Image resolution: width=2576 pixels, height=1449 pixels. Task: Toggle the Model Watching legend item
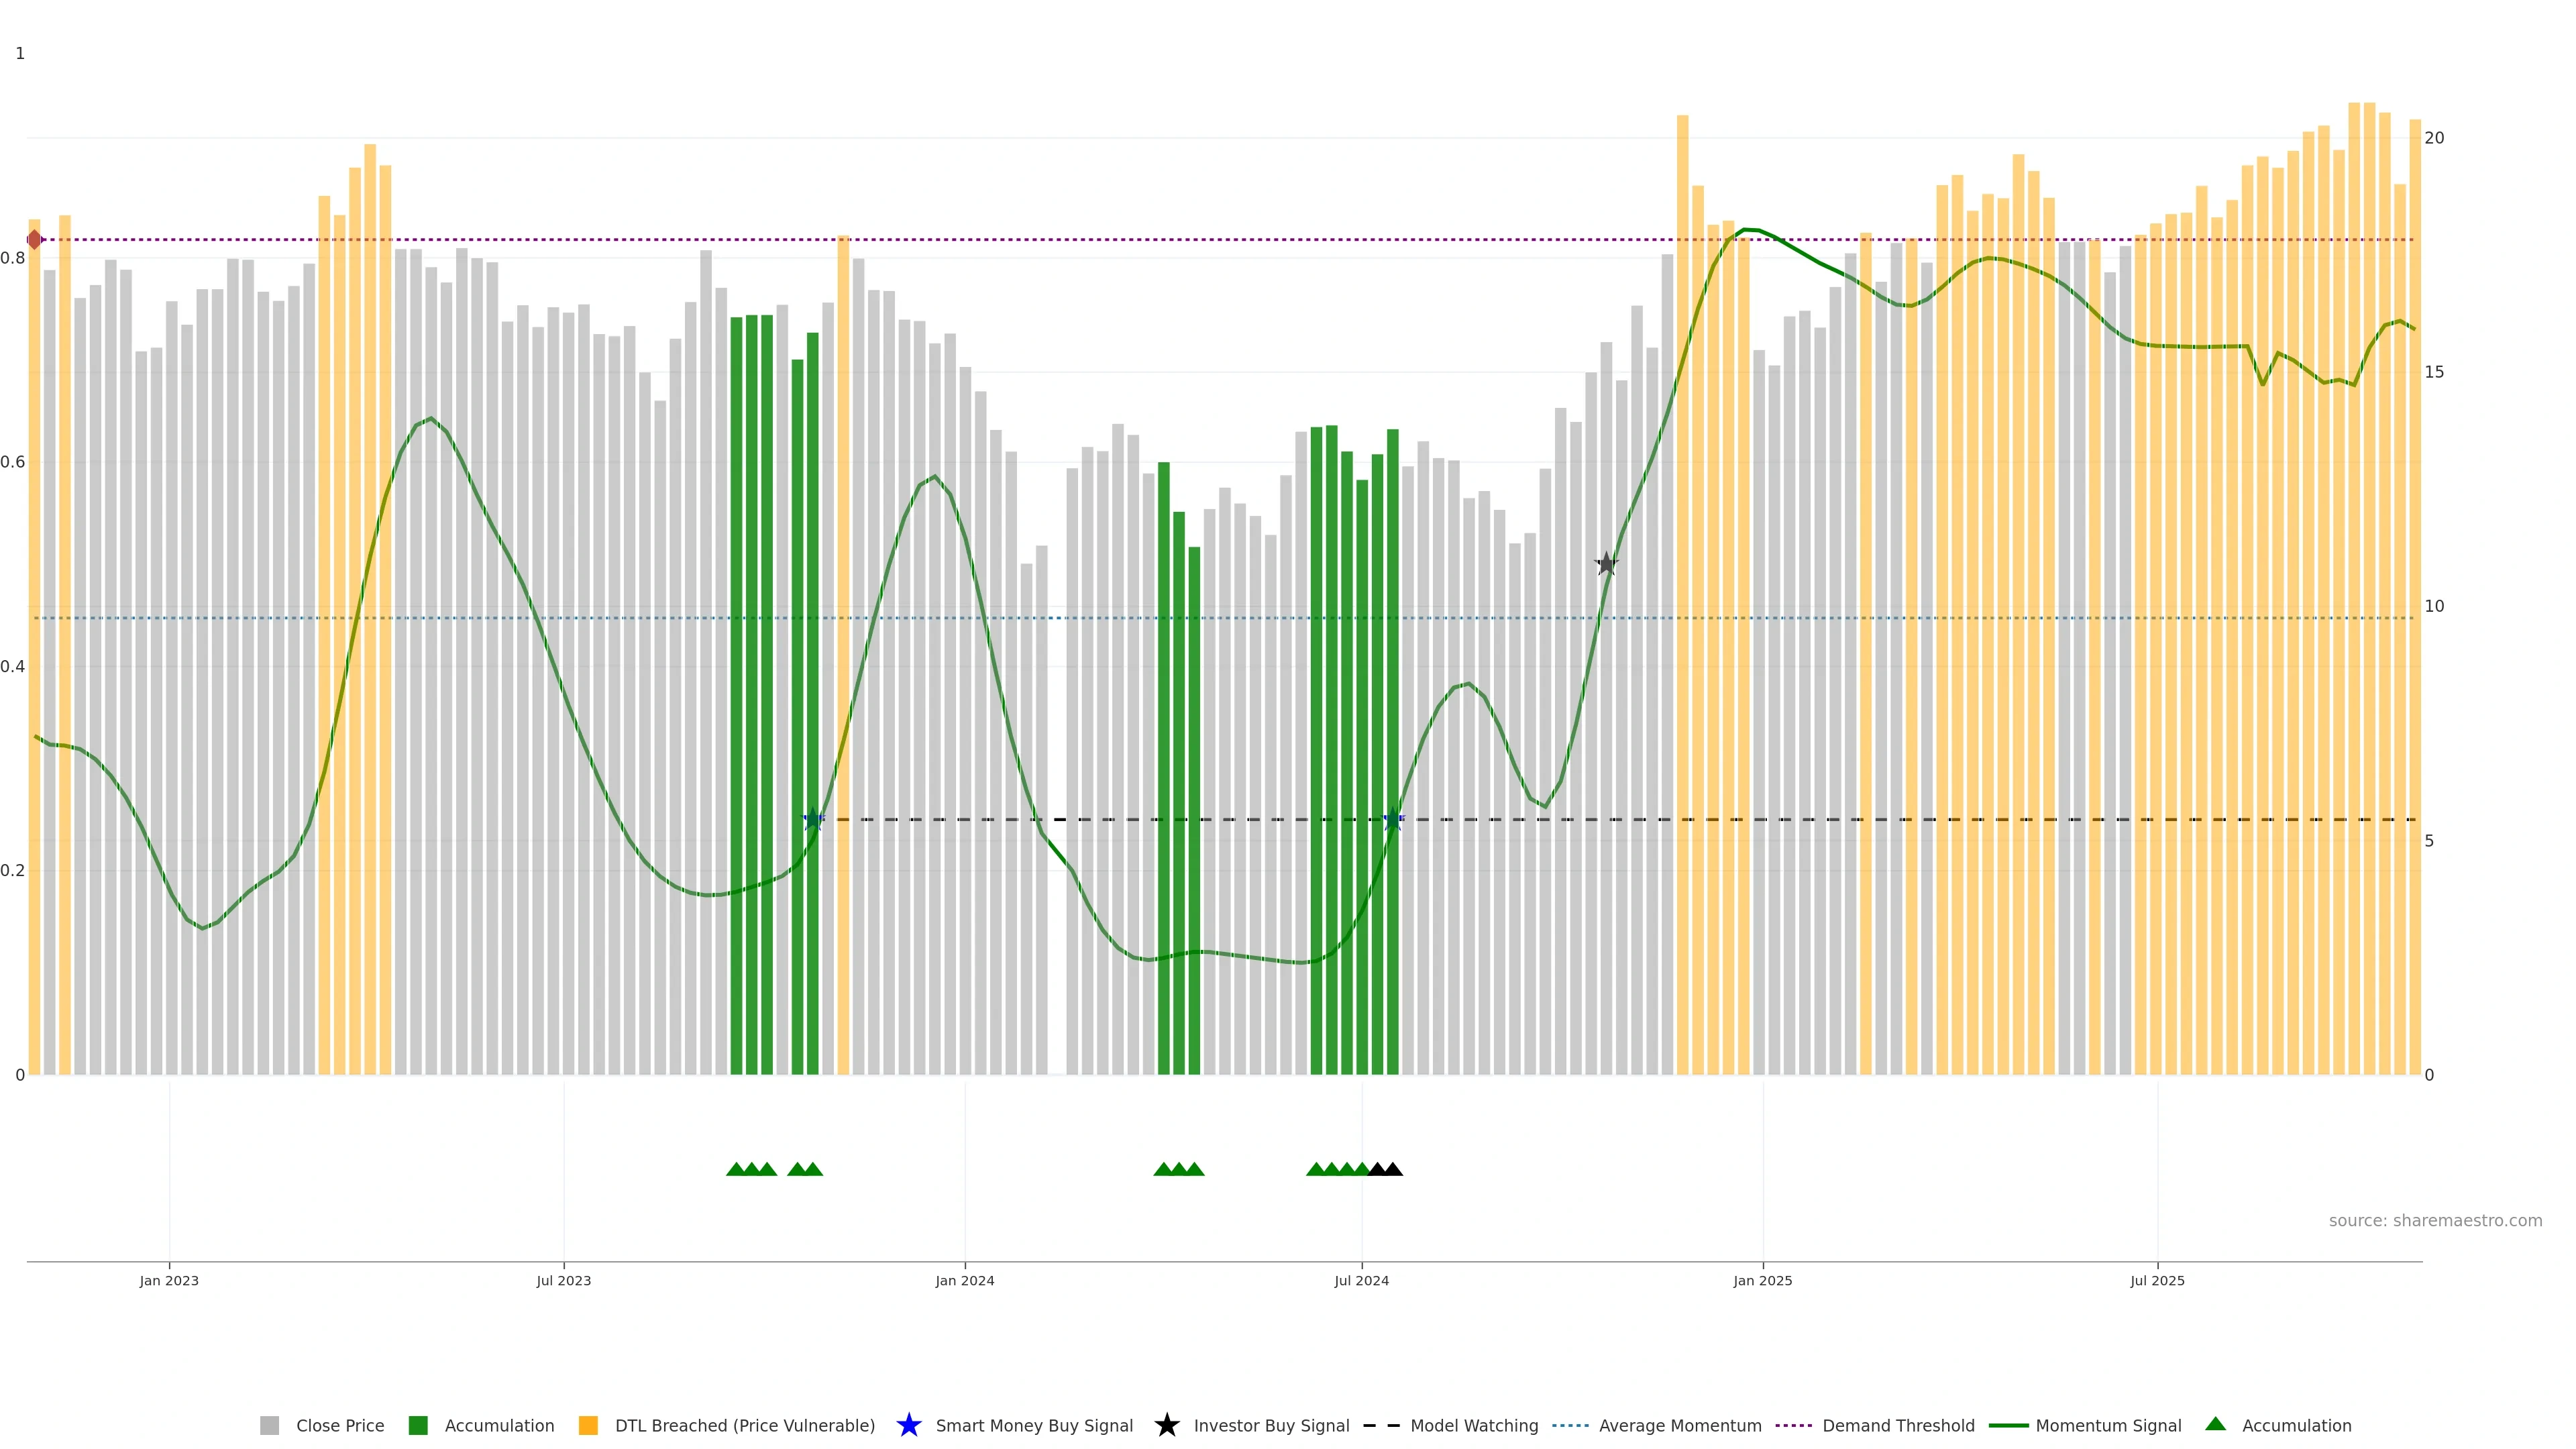[1473, 1425]
